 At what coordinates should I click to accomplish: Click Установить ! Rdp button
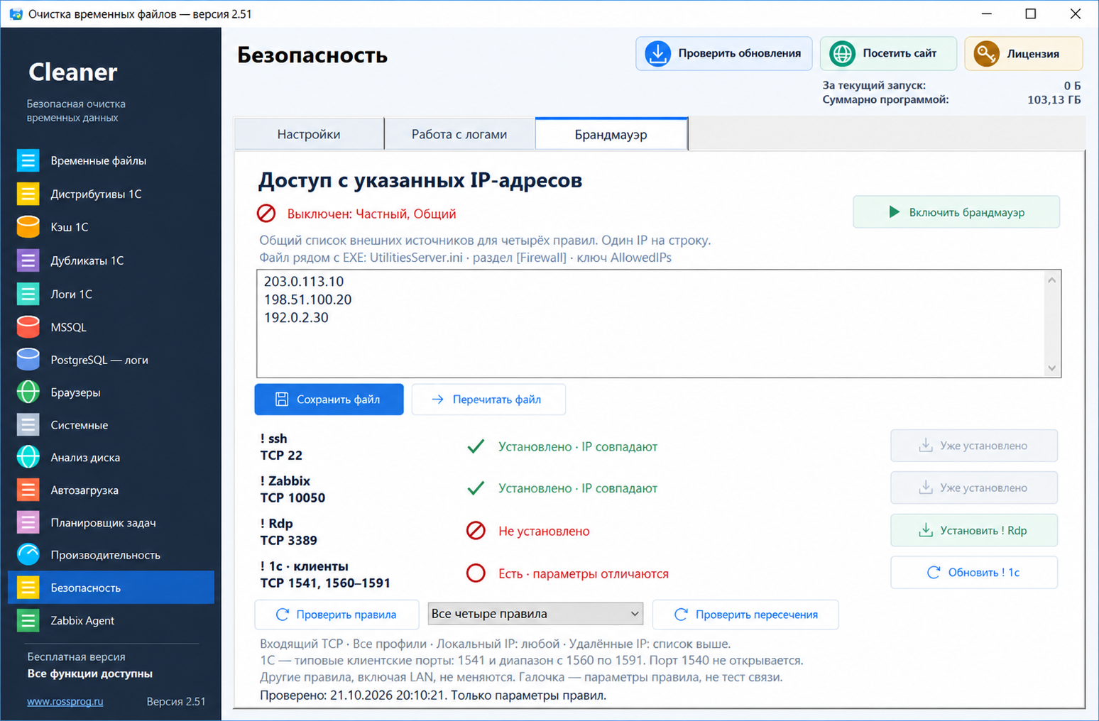(974, 530)
